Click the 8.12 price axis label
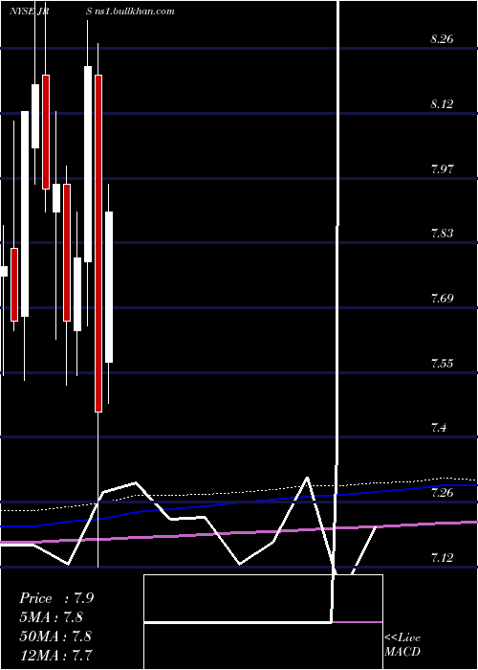The image size is (478, 670). pyautogui.click(x=442, y=103)
